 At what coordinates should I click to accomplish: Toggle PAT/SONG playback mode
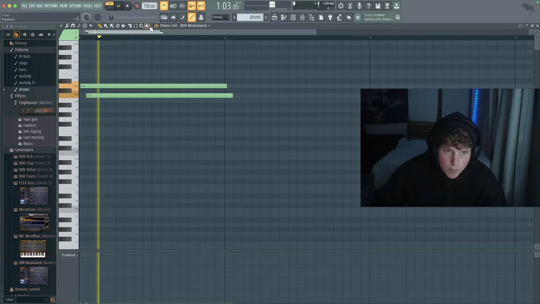tap(109, 5)
